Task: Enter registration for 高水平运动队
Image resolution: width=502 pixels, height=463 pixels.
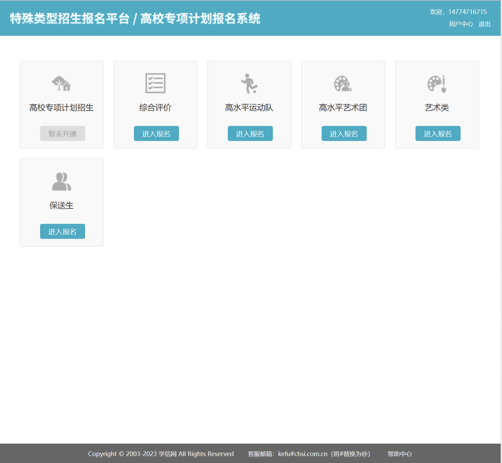Action: pos(250,134)
